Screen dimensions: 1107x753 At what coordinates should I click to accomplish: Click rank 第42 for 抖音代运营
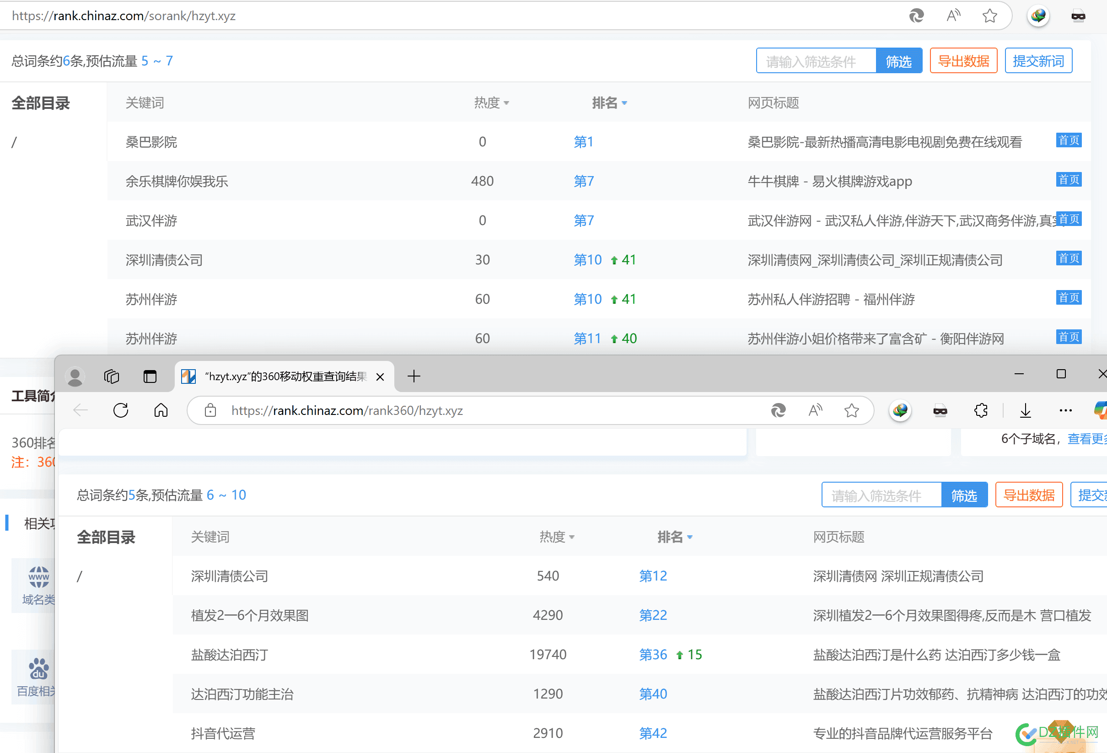point(653,733)
